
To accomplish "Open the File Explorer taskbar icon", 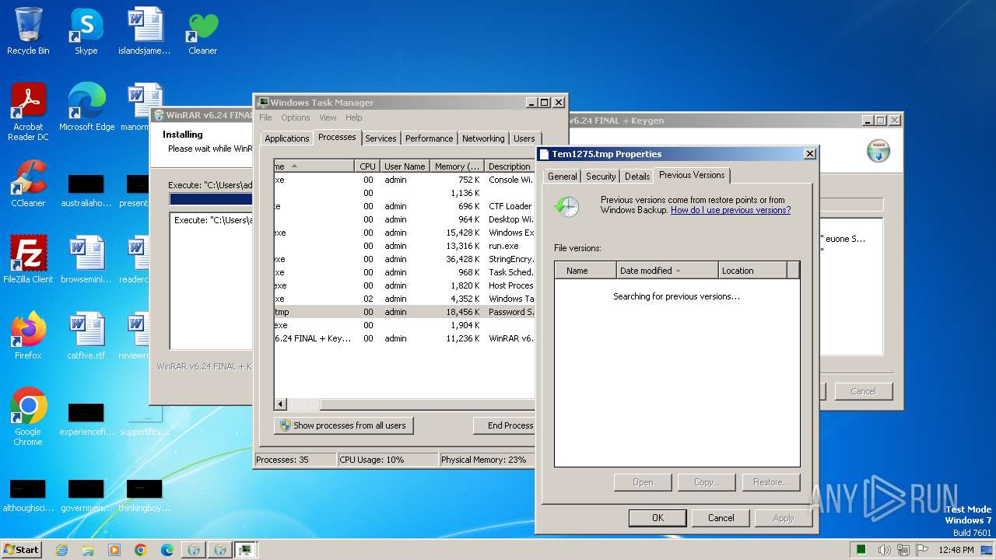I will point(88,550).
